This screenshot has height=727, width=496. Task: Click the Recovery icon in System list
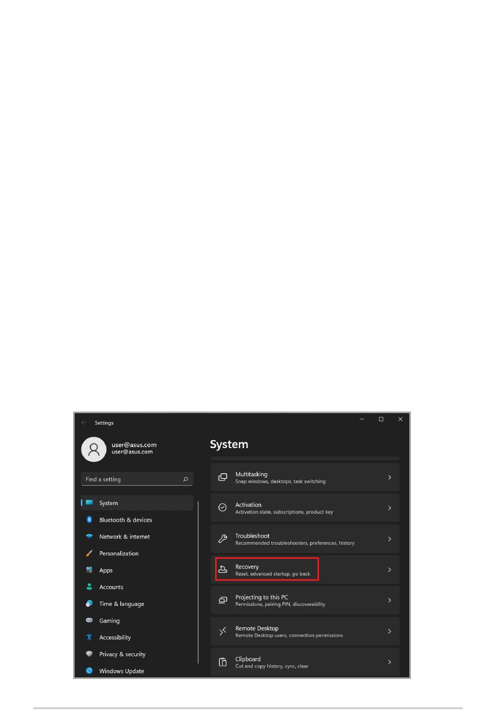click(223, 570)
